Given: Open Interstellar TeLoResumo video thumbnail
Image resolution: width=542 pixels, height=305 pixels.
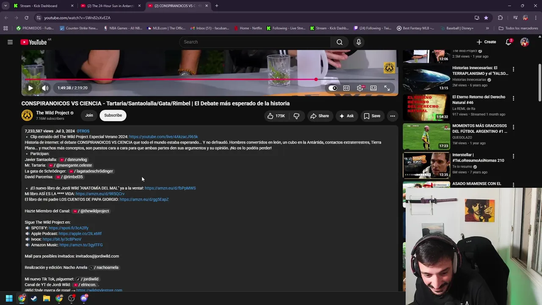Looking at the screenshot, I should 426,166.
